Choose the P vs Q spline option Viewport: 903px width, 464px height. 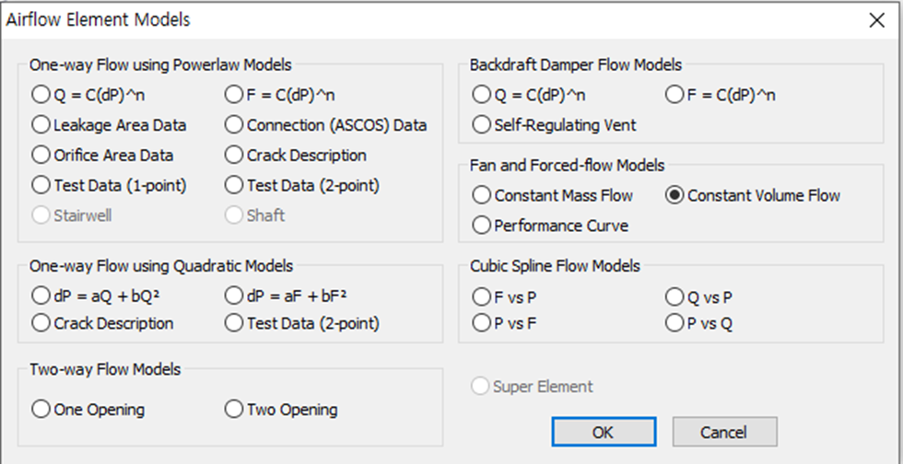click(674, 323)
